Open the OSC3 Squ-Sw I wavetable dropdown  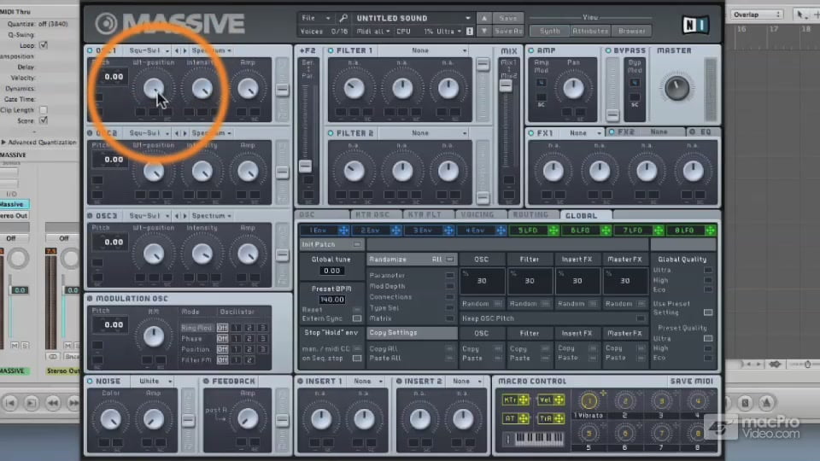coord(149,216)
